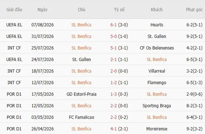This screenshot has width=205, height=134.
Task: Select the 5-0 (1-0) score against St. Gallen
Action: [119, 36]
